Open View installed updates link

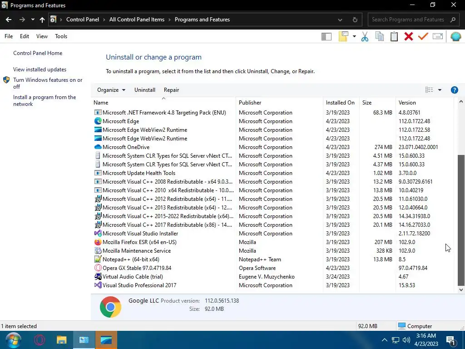pos(40,70)
